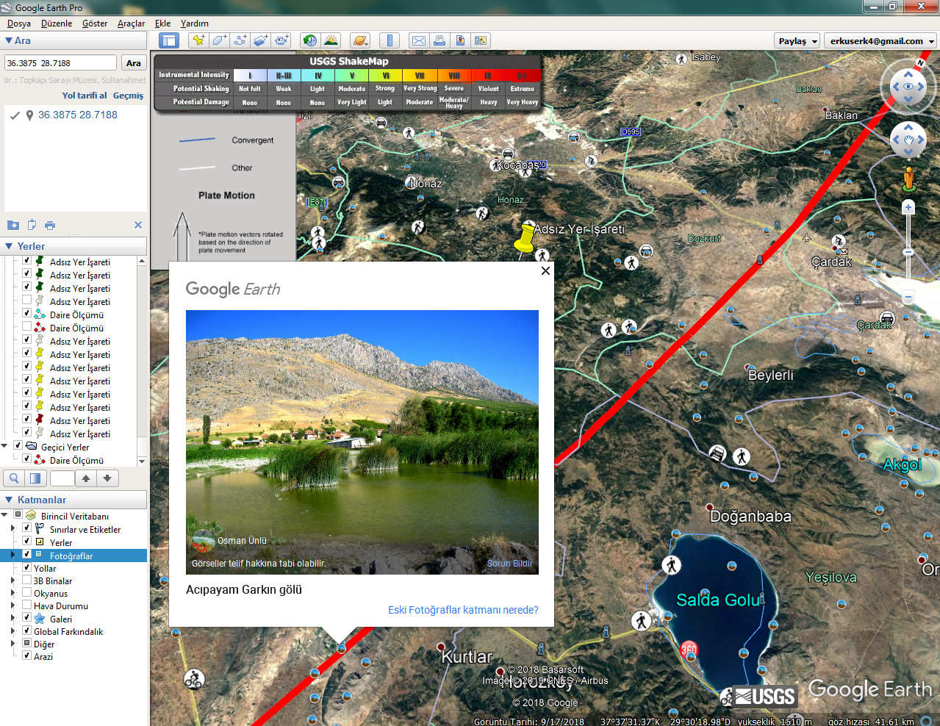Toggle Sınırlar ve Etiketler layer checkbox
This screenshot has height=726, width=940.
point(26,528)
